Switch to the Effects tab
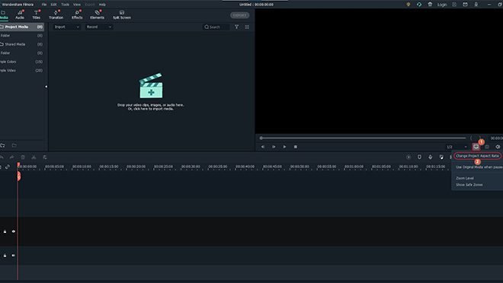 pyautogui.click(x=77, y=14)
